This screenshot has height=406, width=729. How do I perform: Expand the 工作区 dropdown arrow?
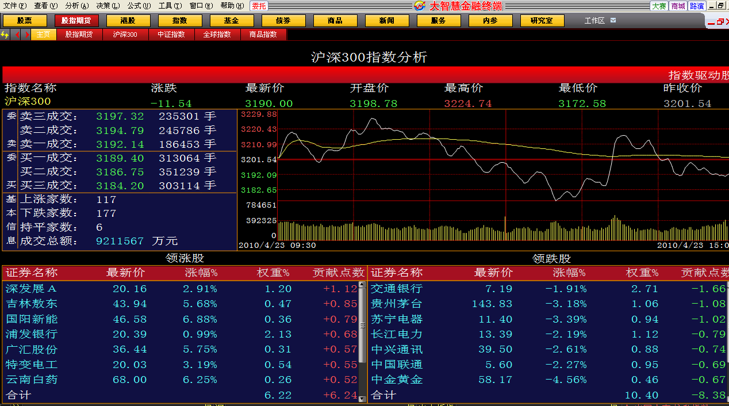pyautogui.click(x=613, y=20)
